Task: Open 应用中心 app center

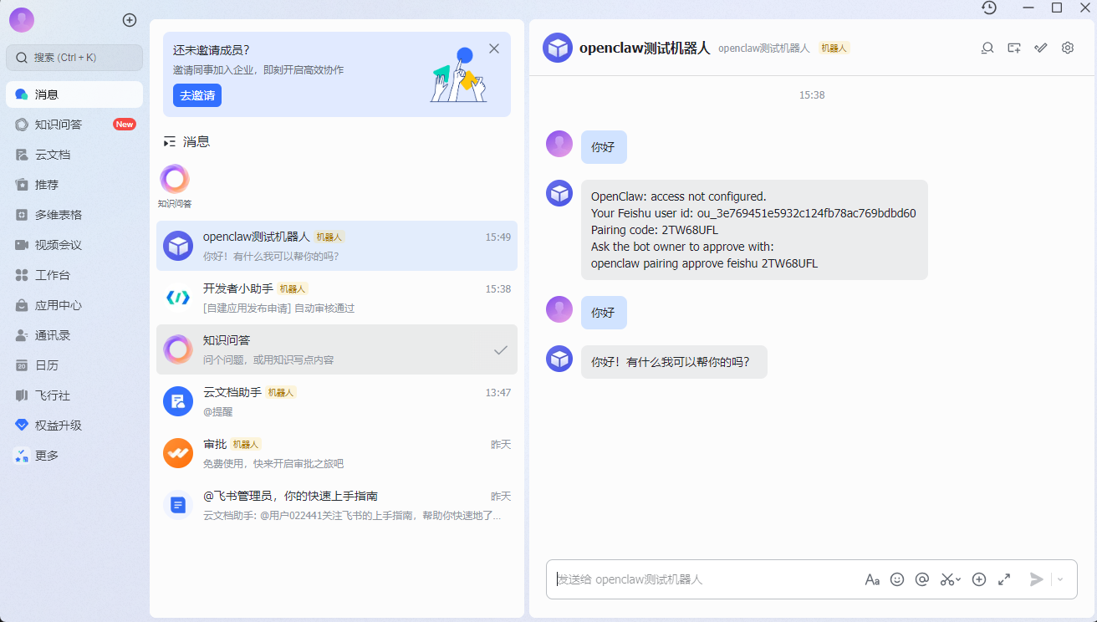Action: [74, 305]
